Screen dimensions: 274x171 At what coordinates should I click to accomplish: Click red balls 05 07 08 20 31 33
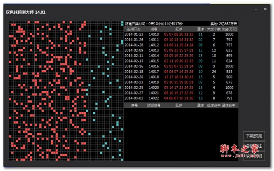coord(179,34)
